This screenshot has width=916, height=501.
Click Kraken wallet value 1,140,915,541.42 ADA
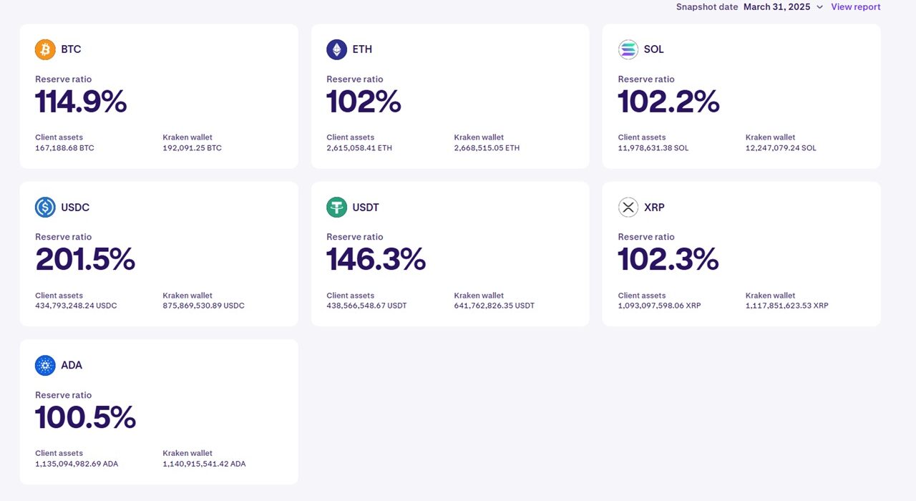click(205, 464)
